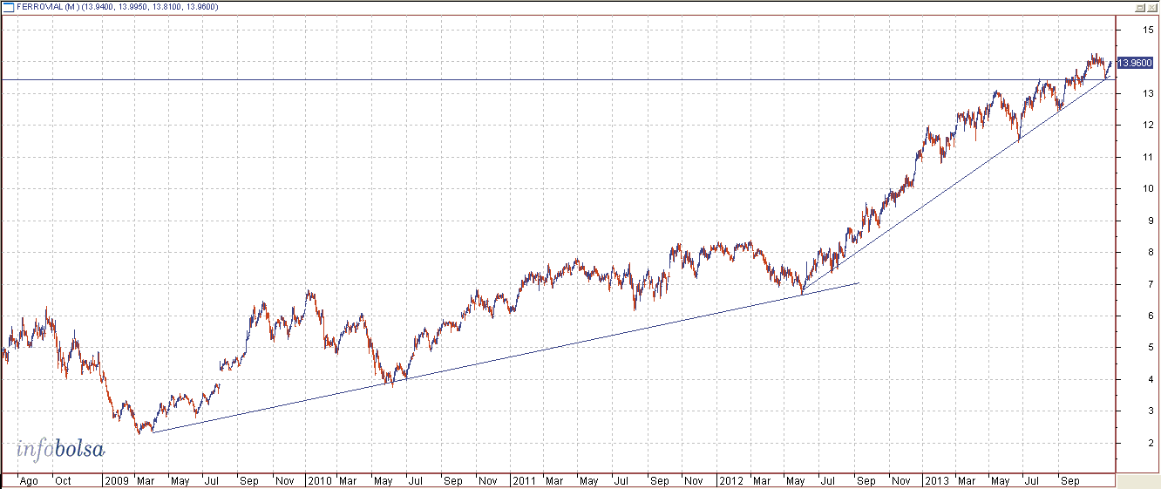Click the 2010 year label on time axis
The image size is (1161, 489).
(x=320, y=480)
